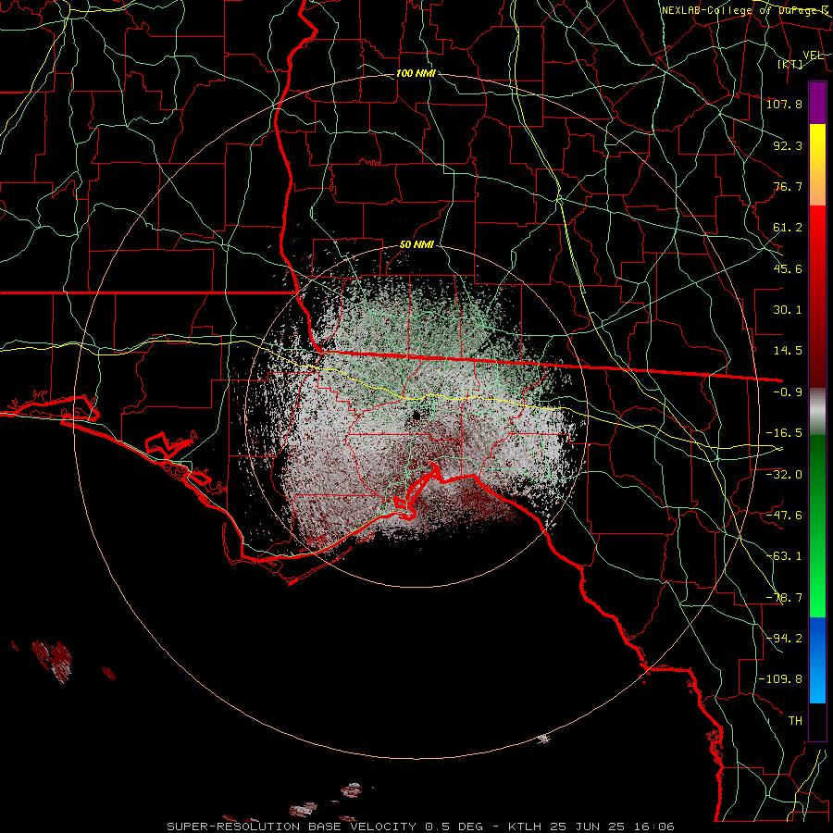This screenshot has width=833, height=833.
Task: Click the VEL scale title
Action: (x=813, y=55)
